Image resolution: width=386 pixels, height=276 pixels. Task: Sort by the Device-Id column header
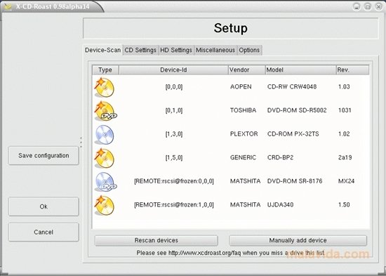(x=173, y=70)
